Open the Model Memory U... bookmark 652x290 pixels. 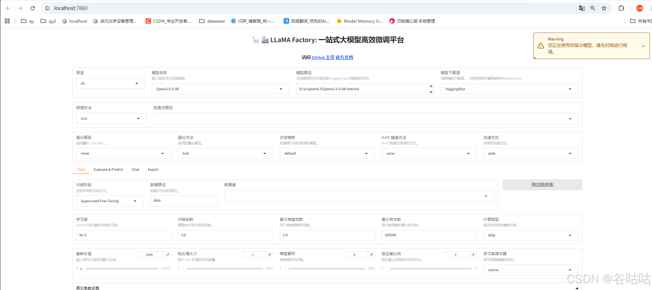click(359, 21)
